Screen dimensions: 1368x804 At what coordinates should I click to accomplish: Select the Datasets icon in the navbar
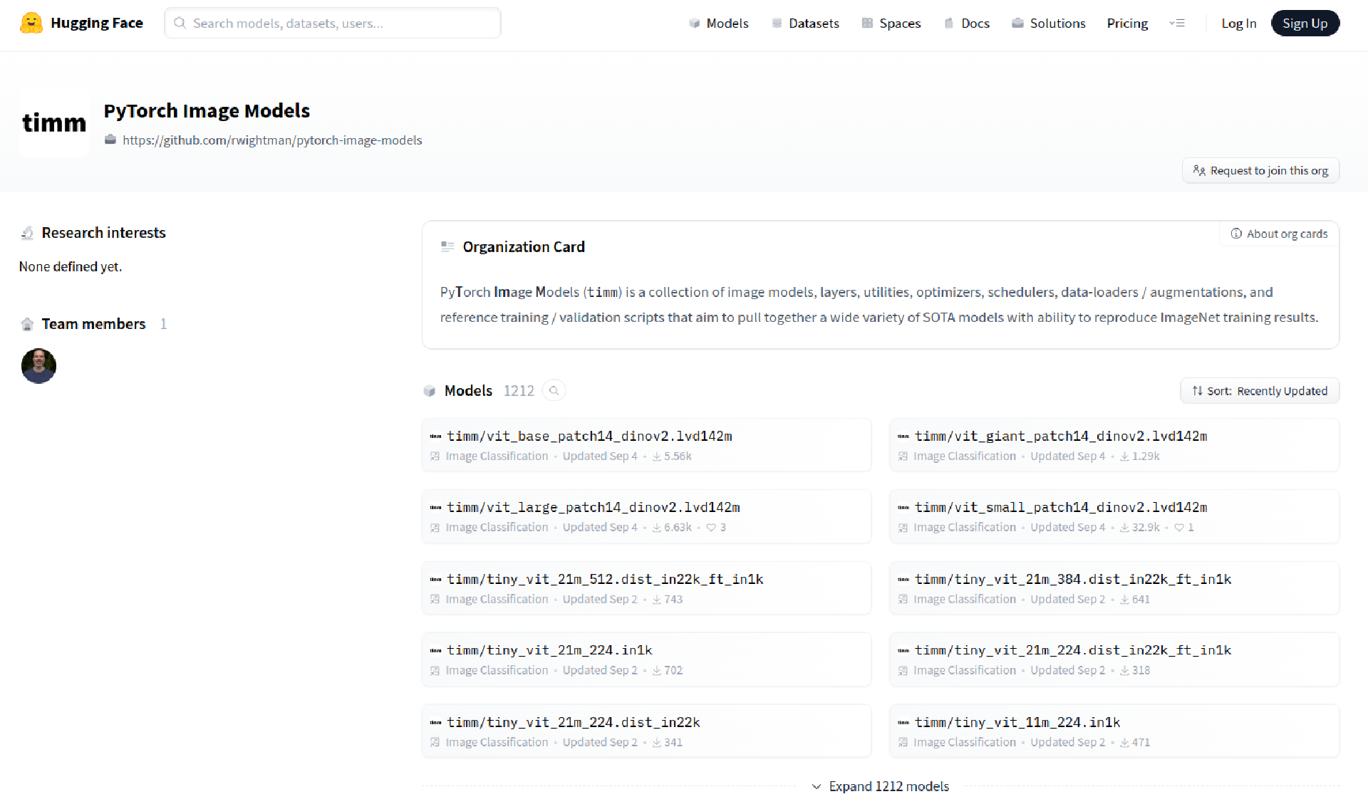coord(776,23)
